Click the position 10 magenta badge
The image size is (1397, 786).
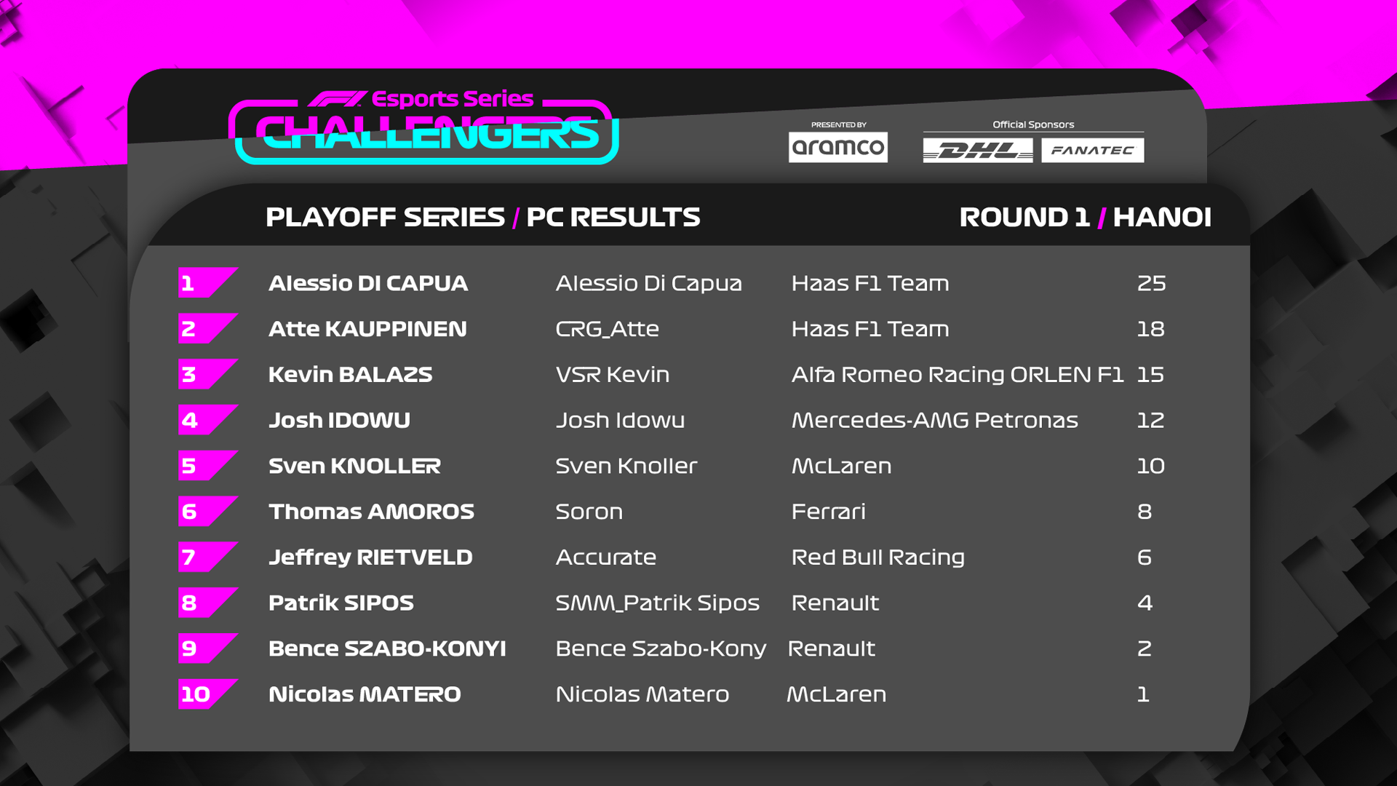pyautogui.click(x=208, y=694)
